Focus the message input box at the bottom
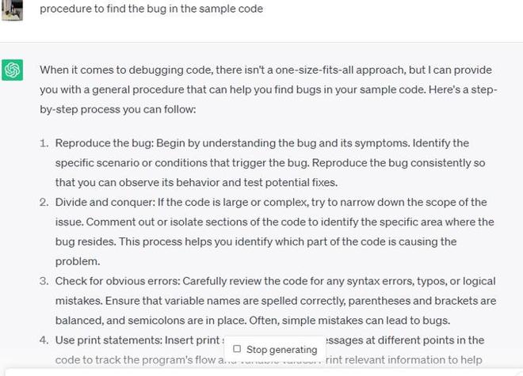Viewport: 523px width, 376px height. coord(261,370)
